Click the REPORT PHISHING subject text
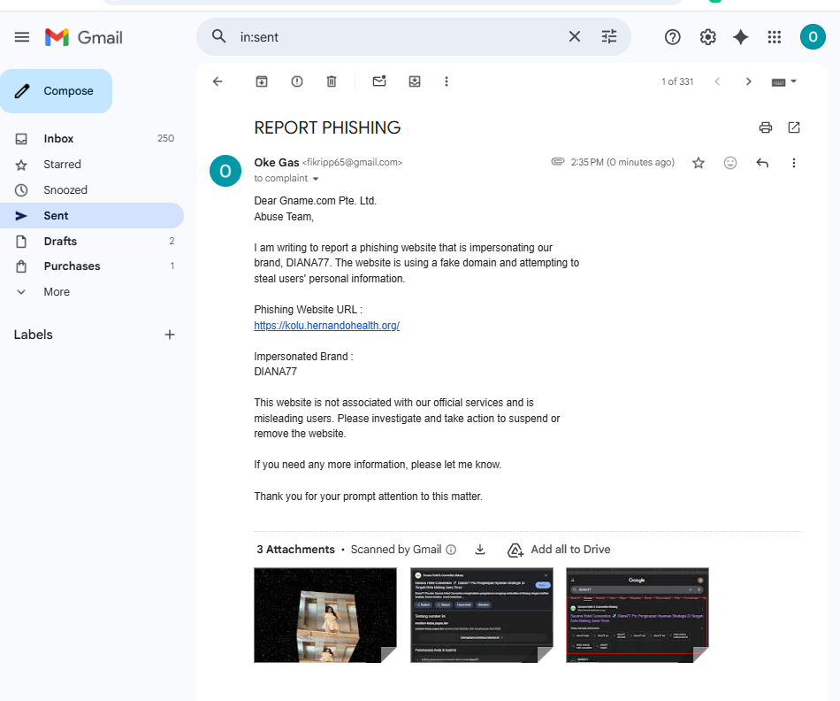This screenshot has width=840, height=701. tap(327, 127)
